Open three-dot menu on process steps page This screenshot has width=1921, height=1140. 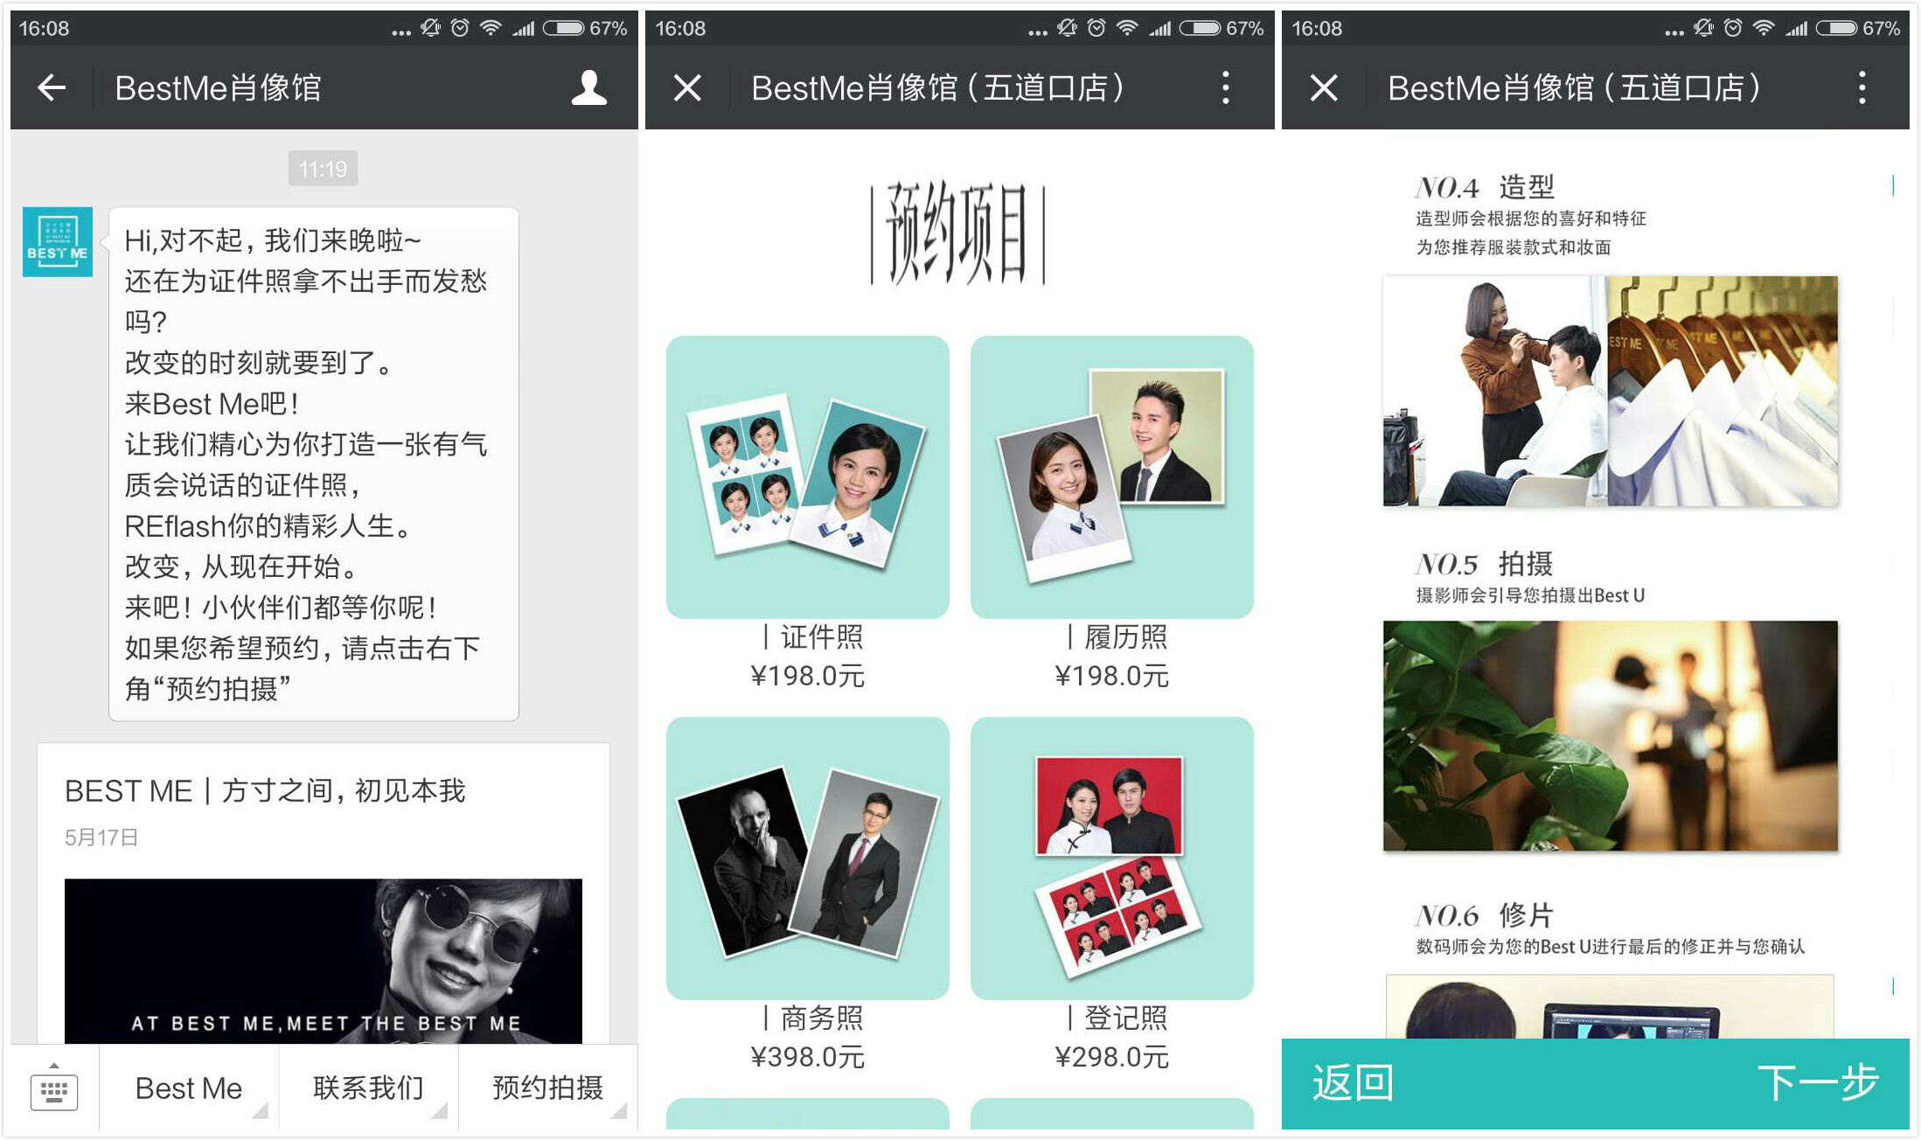coord(1862,87)
